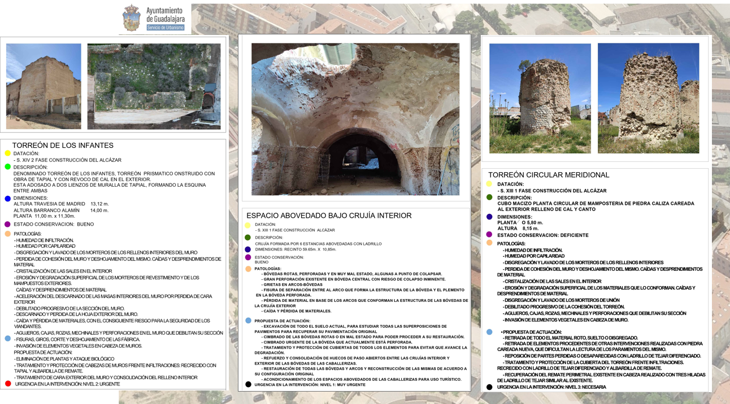
Task: Click the TORREÓN DE LOS INFANTES heading
Action: (63, 146)
